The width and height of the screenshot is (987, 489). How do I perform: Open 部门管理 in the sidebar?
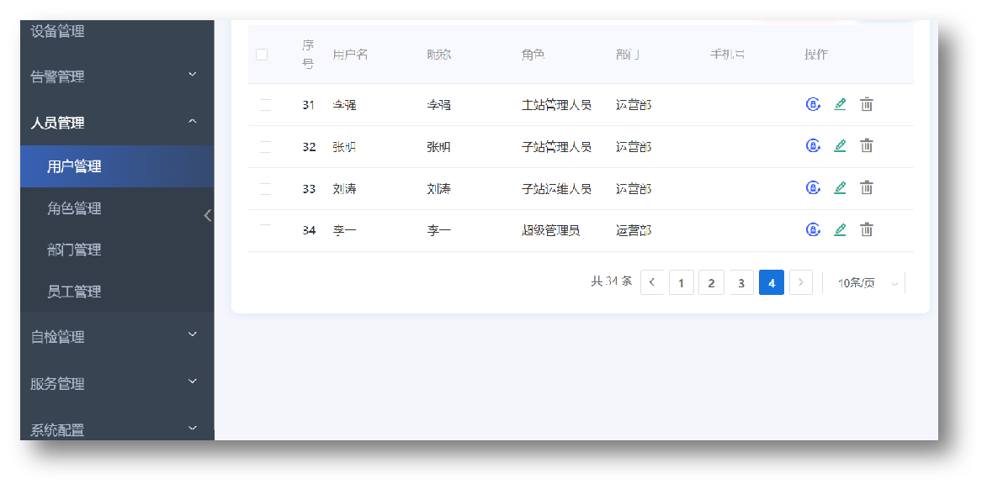pos(74,250)
